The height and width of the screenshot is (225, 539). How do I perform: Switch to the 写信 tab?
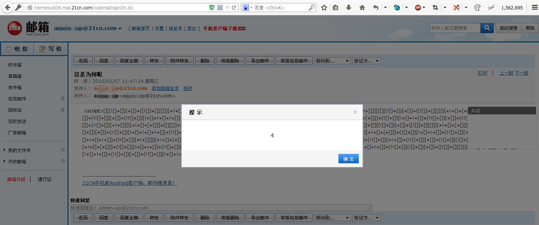click(51, 49)
